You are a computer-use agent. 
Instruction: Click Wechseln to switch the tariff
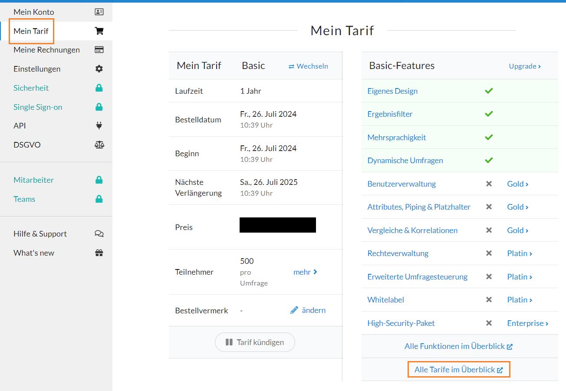[x=308, y=66]
